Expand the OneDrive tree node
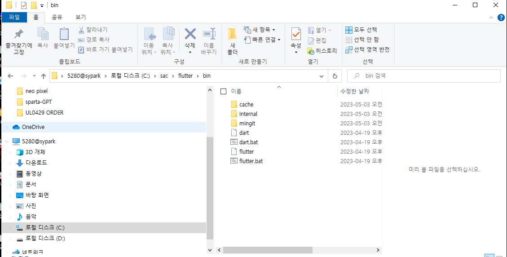 (x=6, y=127)
